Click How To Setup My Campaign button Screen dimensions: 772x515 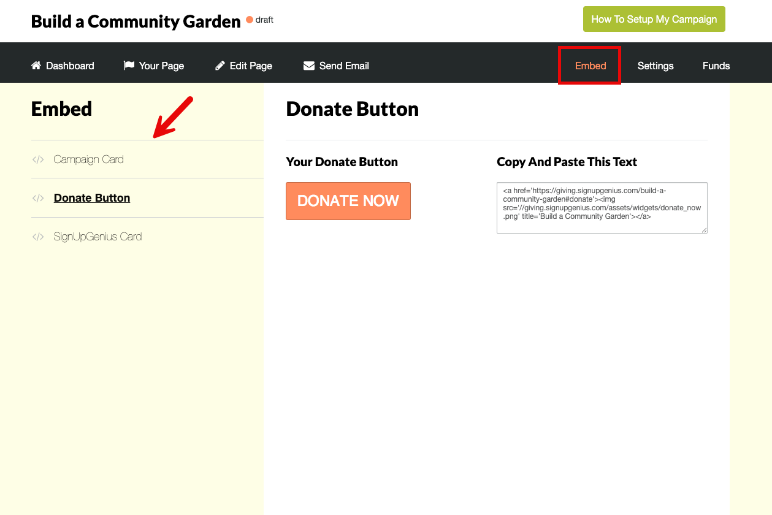654,19
